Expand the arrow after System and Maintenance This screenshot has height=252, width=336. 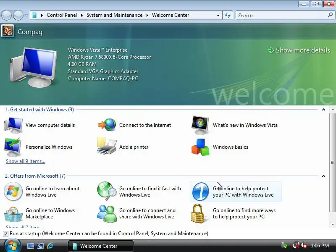pyautogui.click(x=147, y=16)
